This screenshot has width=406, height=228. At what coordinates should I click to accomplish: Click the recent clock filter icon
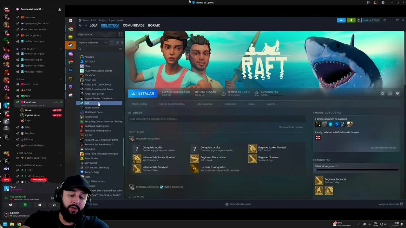(x=117, y=42)
